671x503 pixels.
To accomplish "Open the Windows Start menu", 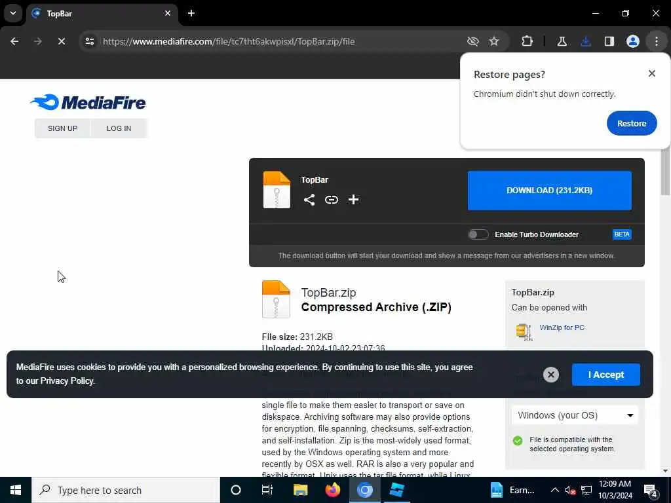I will coord(16,490).
